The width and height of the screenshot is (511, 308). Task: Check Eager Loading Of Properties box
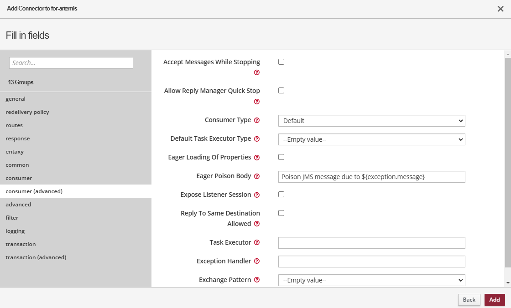(281, 157)
